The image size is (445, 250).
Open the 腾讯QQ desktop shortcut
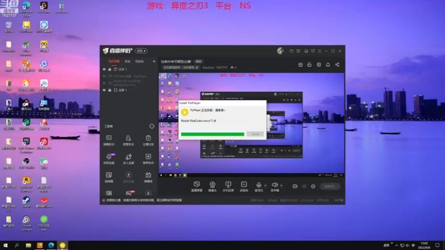coord(26,104)
